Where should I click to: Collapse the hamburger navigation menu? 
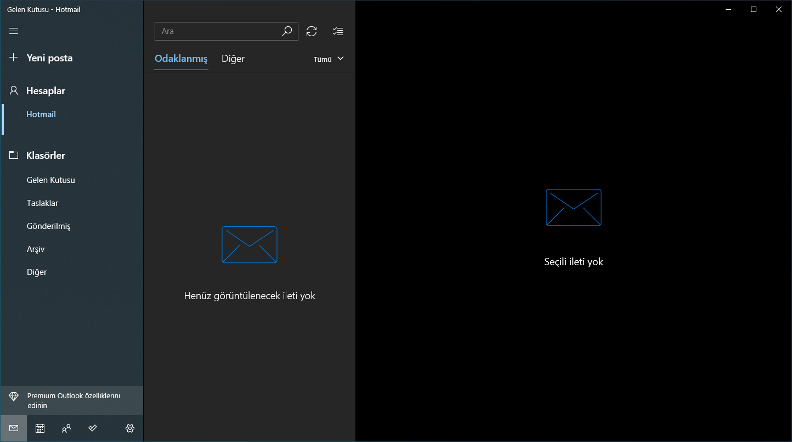tap(14, 31)
